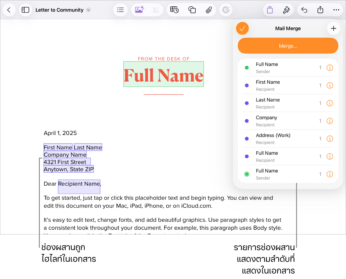Add a merge field with plus
Image resolution: width=346 pixels, height=279 pixels.
333,28
